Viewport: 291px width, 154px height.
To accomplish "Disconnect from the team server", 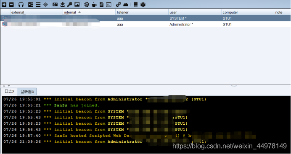I will 11,5.
